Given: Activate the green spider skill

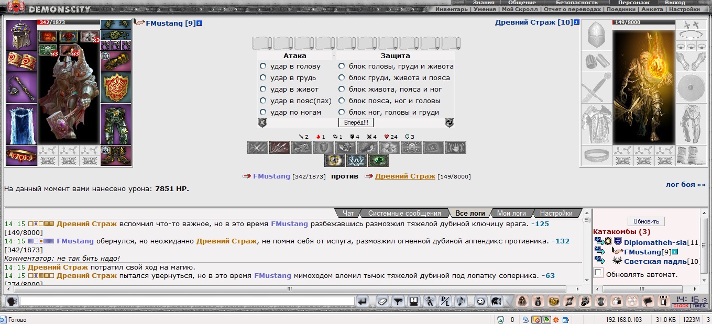Looking at the screenshot, I should coord(378,161).
